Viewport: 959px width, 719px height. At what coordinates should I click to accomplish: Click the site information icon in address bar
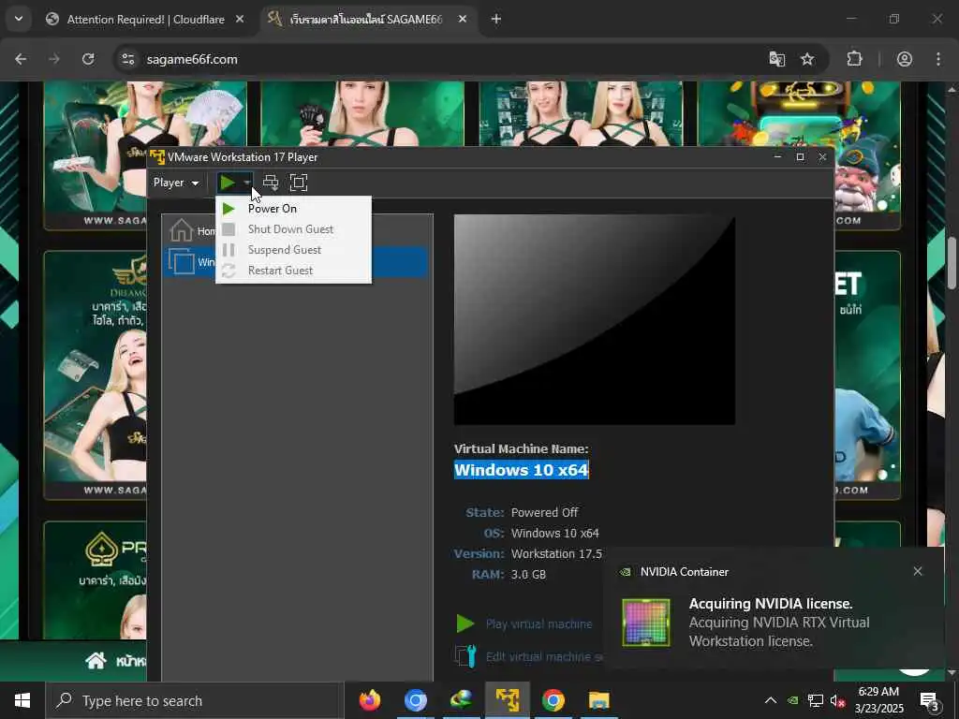click(x=128, y=59)
